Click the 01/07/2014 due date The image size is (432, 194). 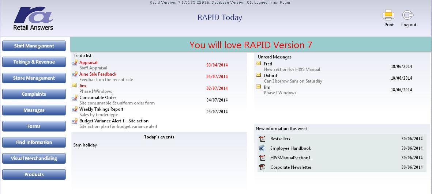coord(217,77)
